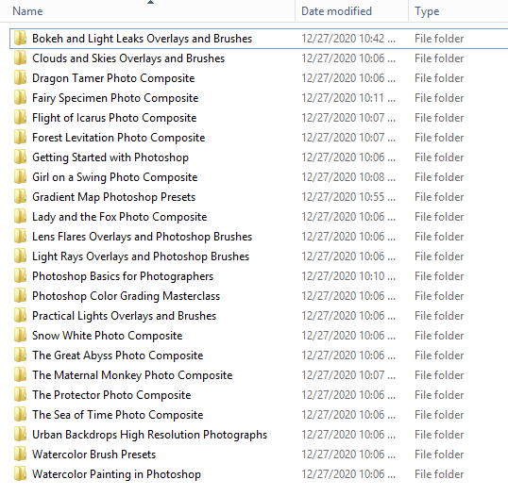Select 'Watercolor Brush Presets' name

[x=94, y=455]
